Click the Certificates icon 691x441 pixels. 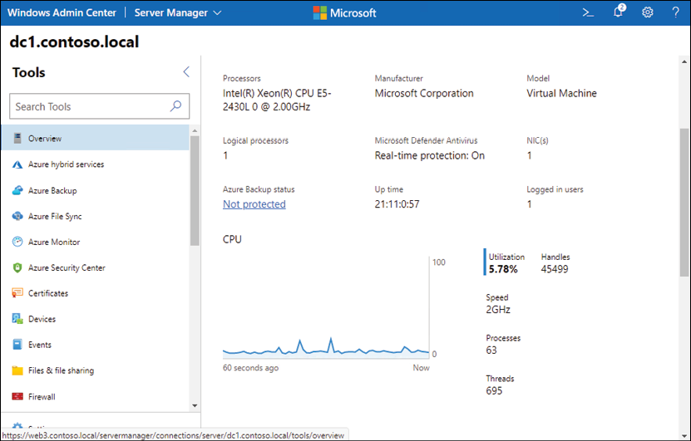[x=17, y=293]
